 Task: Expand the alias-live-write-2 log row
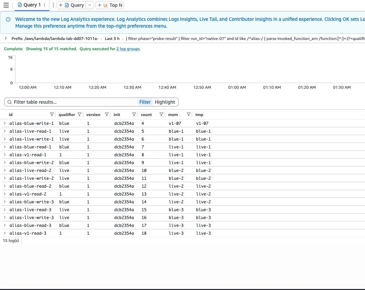[x=5, y=178]
